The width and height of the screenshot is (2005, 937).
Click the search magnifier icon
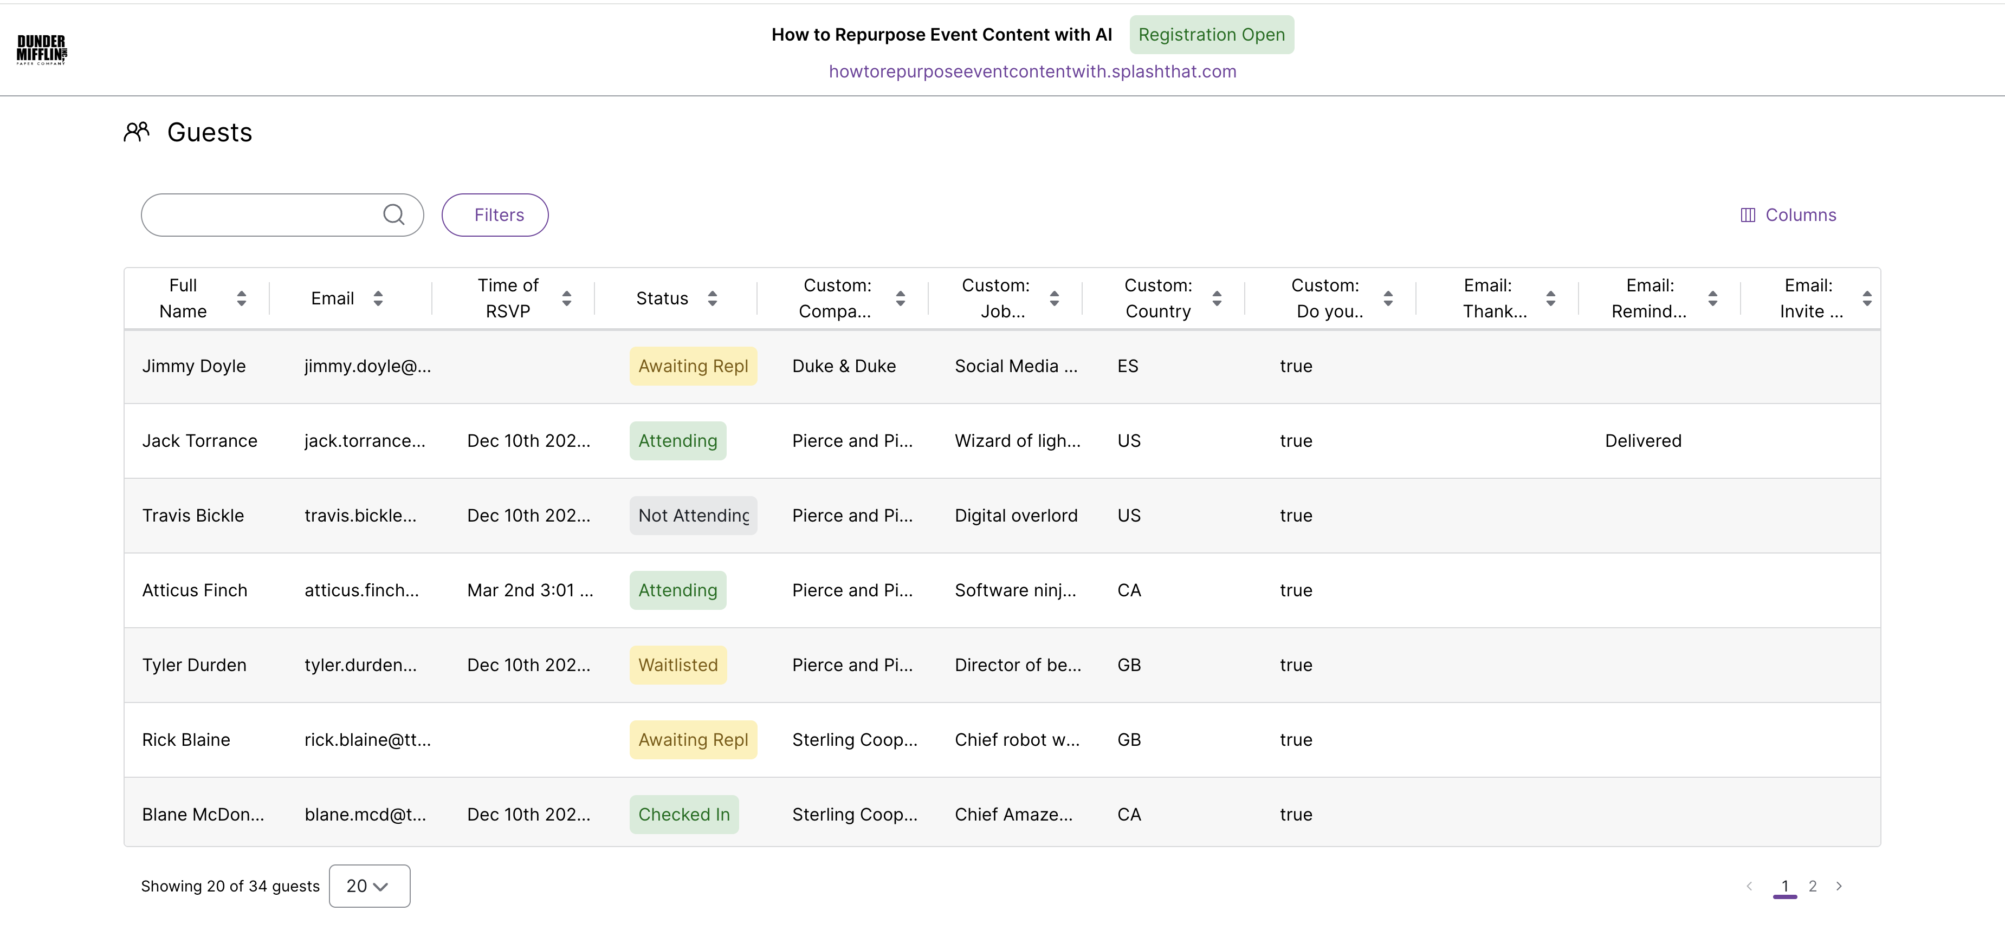pyautogui.click(x=394, y=215)
